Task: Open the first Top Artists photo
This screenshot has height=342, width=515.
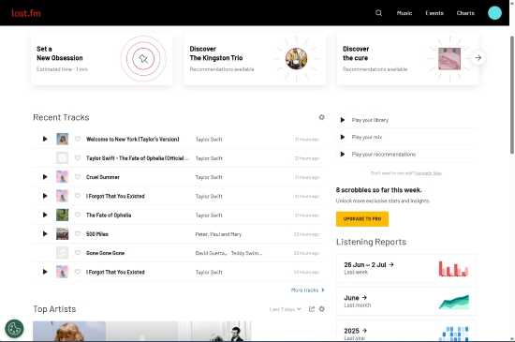Action: tap(69, 331)
